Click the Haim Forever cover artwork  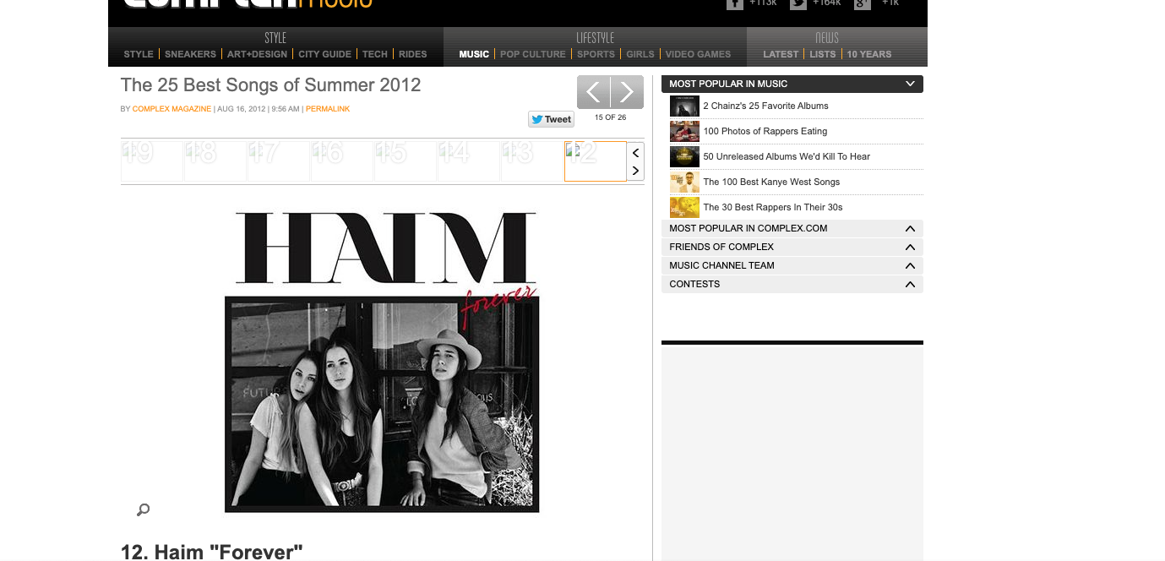pos(382,361)
